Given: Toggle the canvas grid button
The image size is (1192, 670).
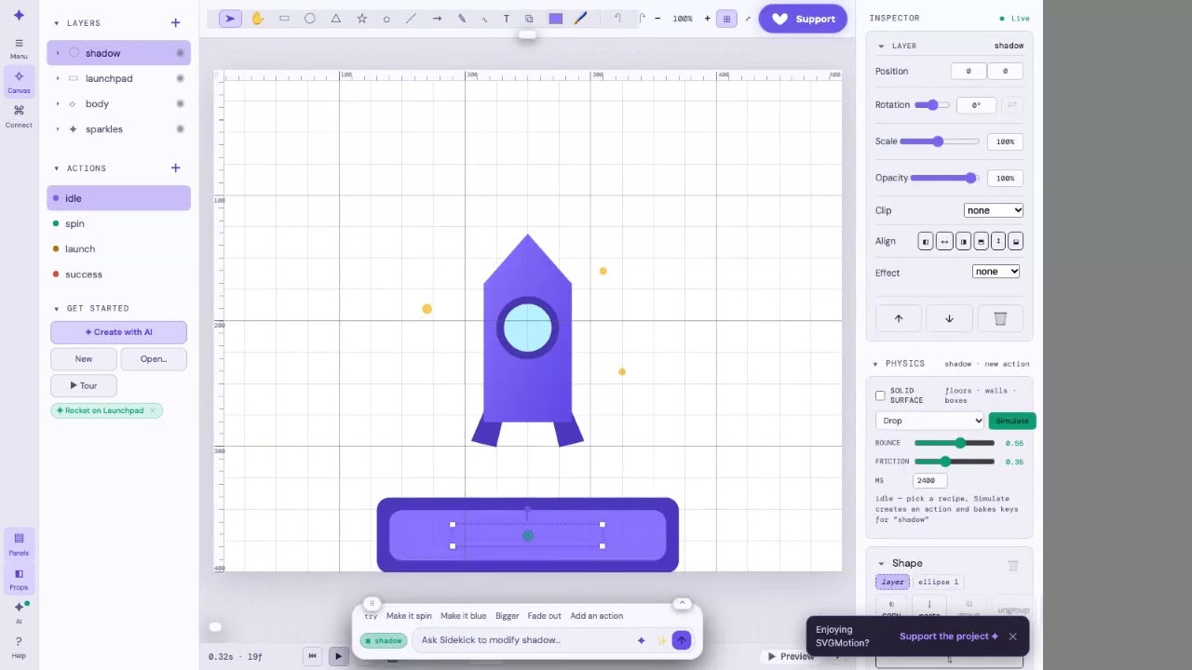Looking at the screenshot, I should pos(726,19).
